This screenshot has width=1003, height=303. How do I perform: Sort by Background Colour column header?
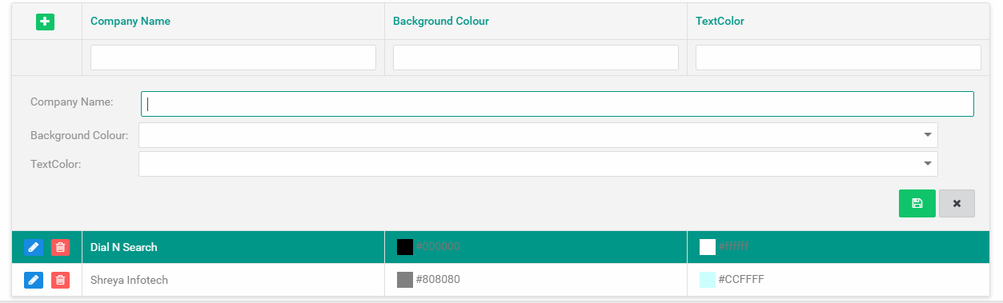[441, 22]
